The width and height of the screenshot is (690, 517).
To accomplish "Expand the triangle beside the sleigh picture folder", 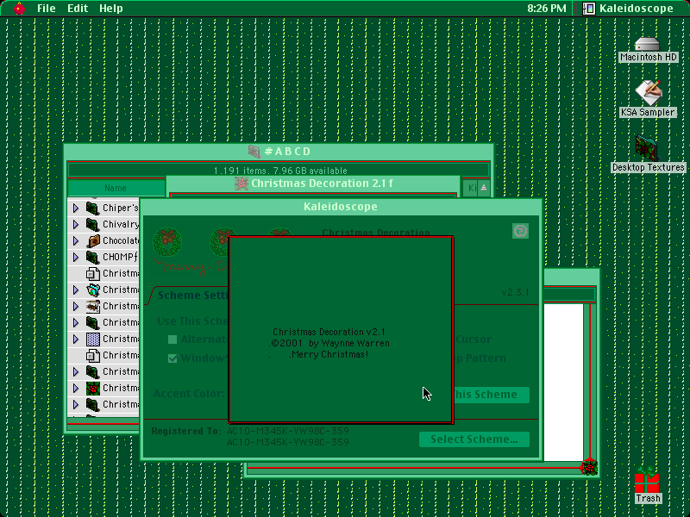I will tap(76, 307).
